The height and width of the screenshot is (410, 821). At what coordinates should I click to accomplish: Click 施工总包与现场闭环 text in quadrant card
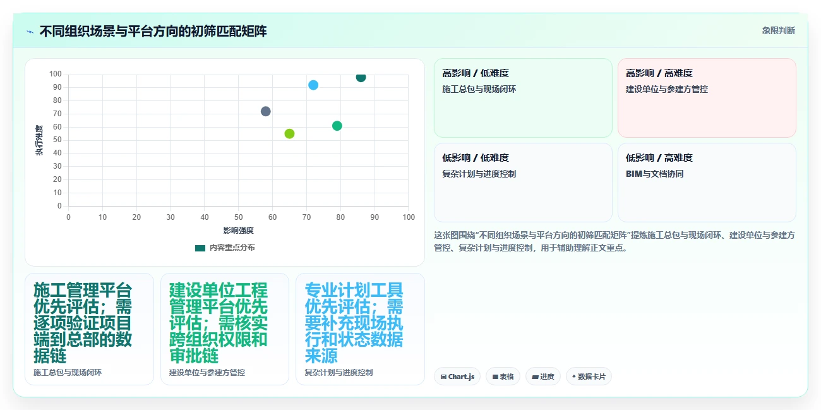click(x=479, y=89)
